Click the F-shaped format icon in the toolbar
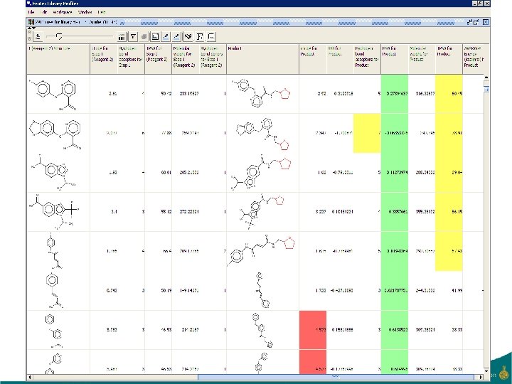The image size is (512, 384). pyautogui.click(x=200, y=36)
